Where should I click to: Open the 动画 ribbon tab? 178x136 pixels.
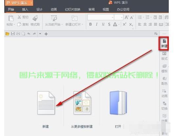(x=54, y=9)
